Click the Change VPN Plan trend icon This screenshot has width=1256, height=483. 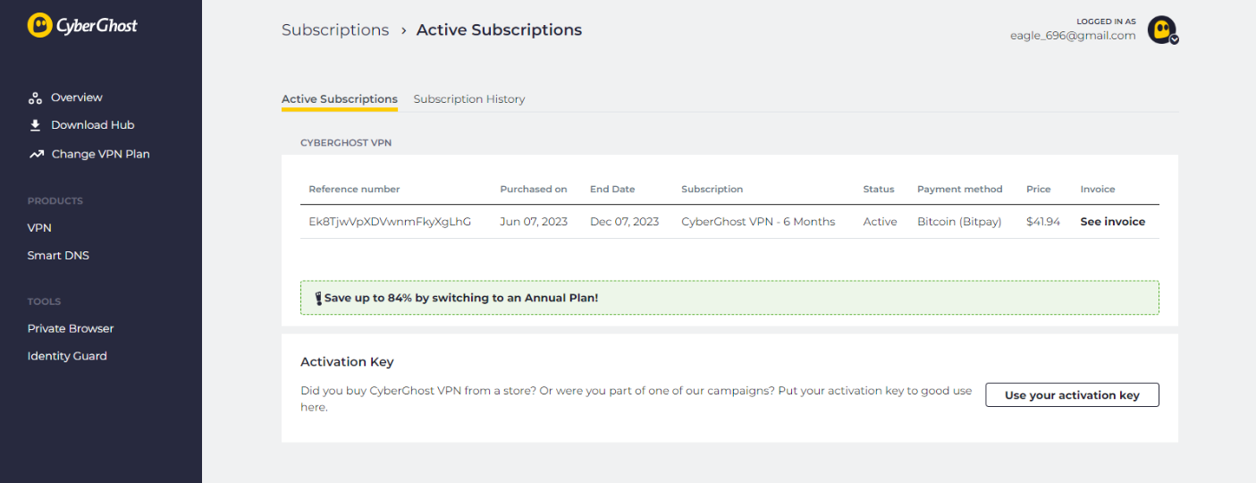(36, 154)
